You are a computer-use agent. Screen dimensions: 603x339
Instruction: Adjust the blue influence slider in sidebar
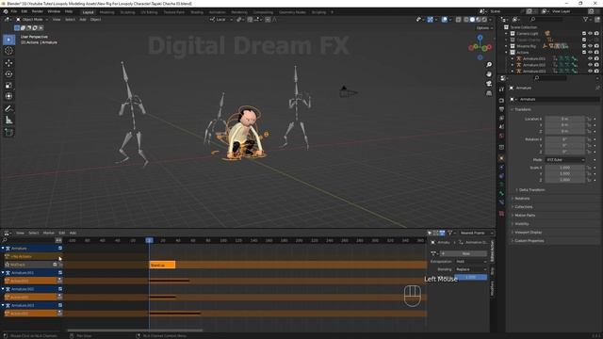[x=471, y=277]
